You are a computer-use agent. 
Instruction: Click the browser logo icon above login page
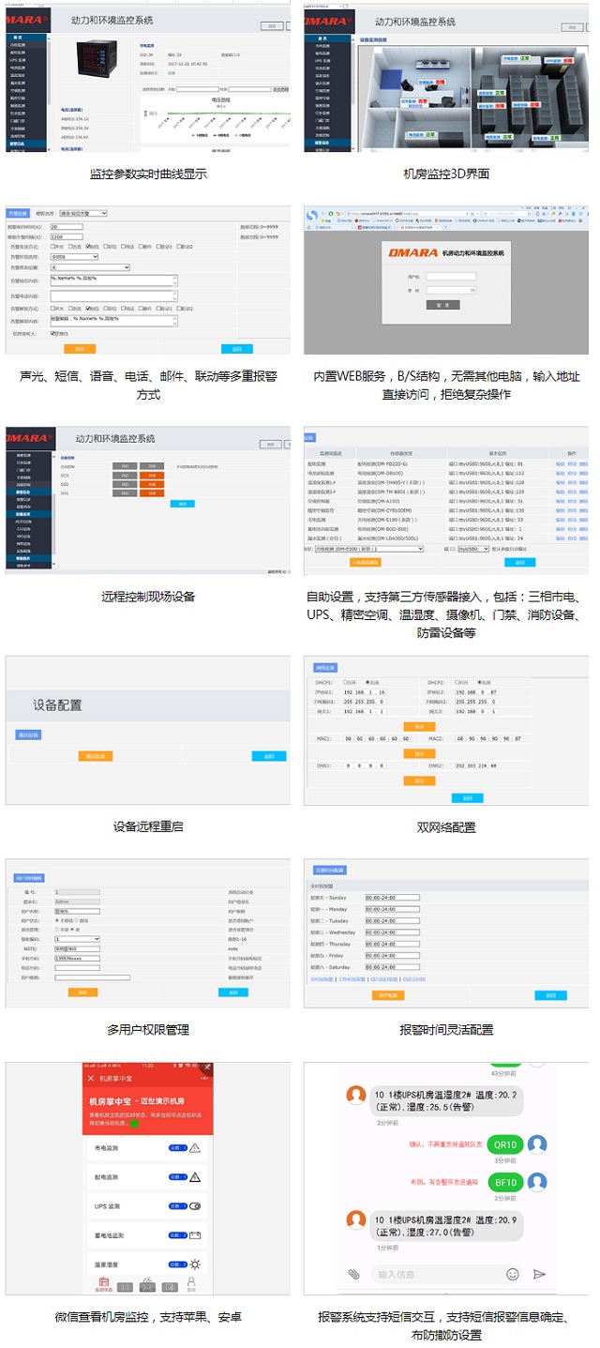pos(312,215)
